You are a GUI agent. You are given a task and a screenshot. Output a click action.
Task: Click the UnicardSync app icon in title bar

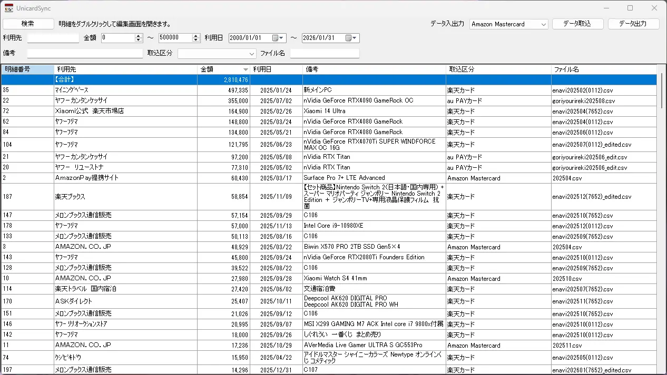[x=9, y=8]
